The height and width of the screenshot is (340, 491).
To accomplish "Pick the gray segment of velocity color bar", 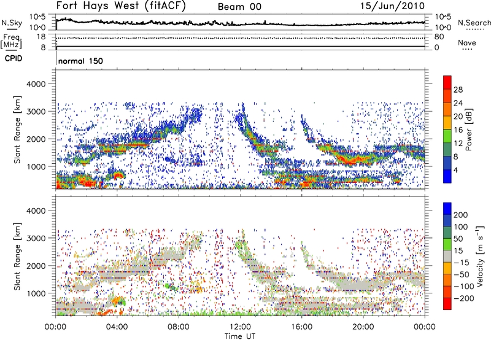I will (447, 256).
